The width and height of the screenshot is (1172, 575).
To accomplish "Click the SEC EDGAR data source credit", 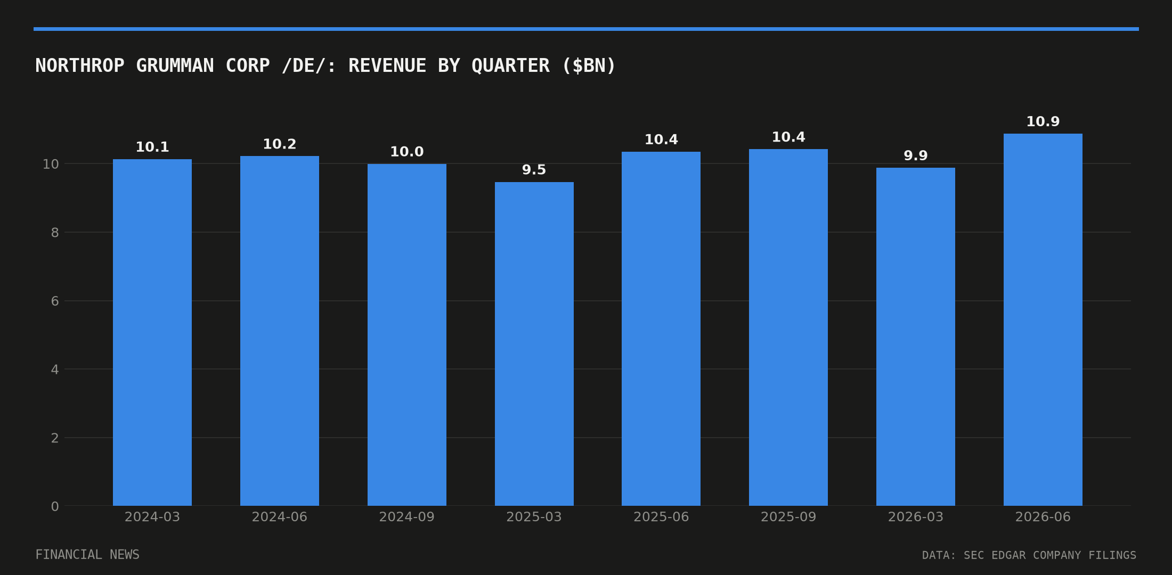I will tap(1029, 555).
